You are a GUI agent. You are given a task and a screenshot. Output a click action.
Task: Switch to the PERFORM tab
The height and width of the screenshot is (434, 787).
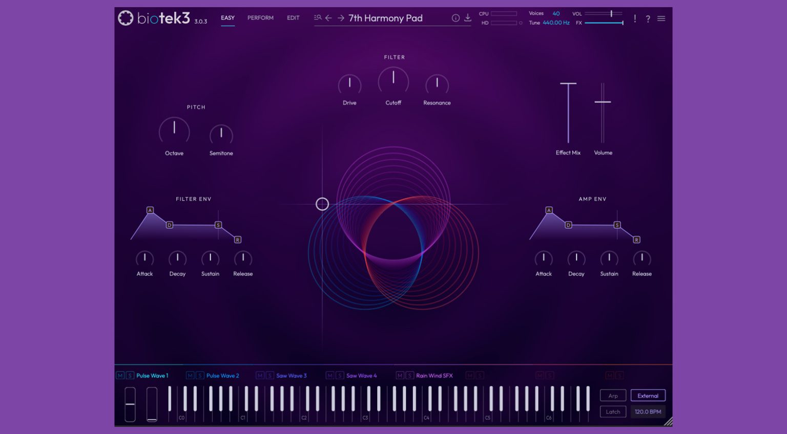pos(260,17)
